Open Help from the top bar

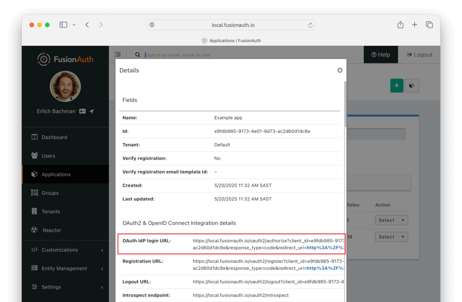pyautogui.click(x=381, y=54)
